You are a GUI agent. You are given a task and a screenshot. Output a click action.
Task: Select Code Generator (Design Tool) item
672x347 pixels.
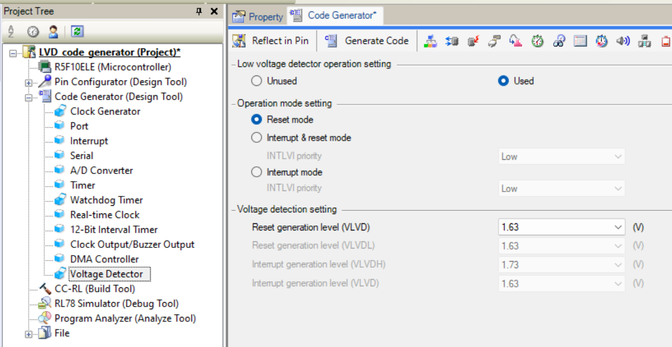(x=119, y=97)
